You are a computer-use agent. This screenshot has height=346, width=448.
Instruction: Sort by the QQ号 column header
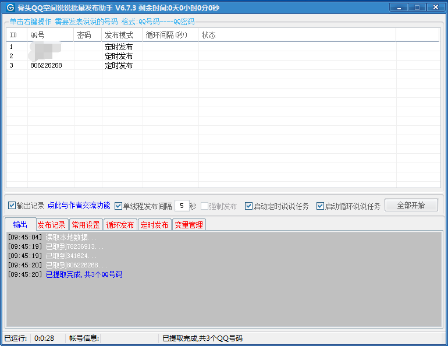click(51, 35)
